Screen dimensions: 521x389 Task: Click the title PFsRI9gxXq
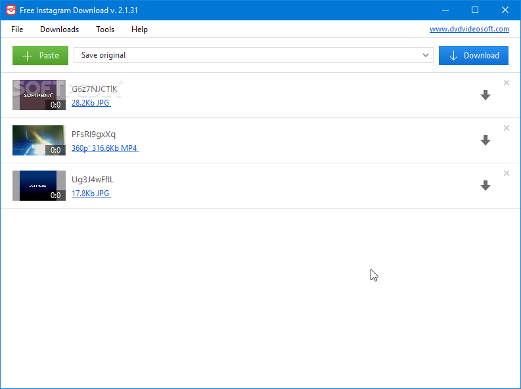93,134
